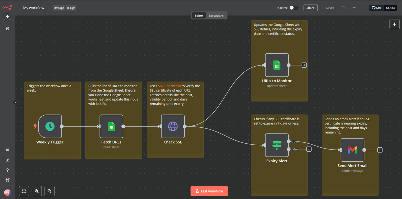Click the zoom in magnifier icon
The height and width of the screenshot is (199, 402).
[36, 191]
